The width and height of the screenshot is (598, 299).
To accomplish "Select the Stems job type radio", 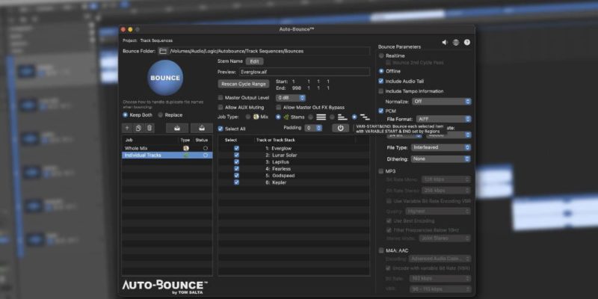I will click(x=278, y=117).
